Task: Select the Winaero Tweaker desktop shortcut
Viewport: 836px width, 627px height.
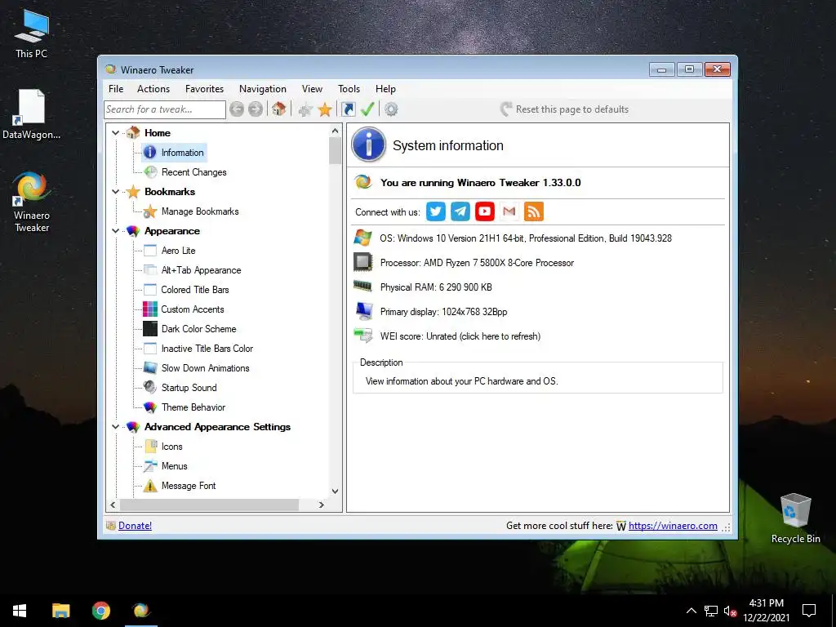Action: (x=32, y=202)
